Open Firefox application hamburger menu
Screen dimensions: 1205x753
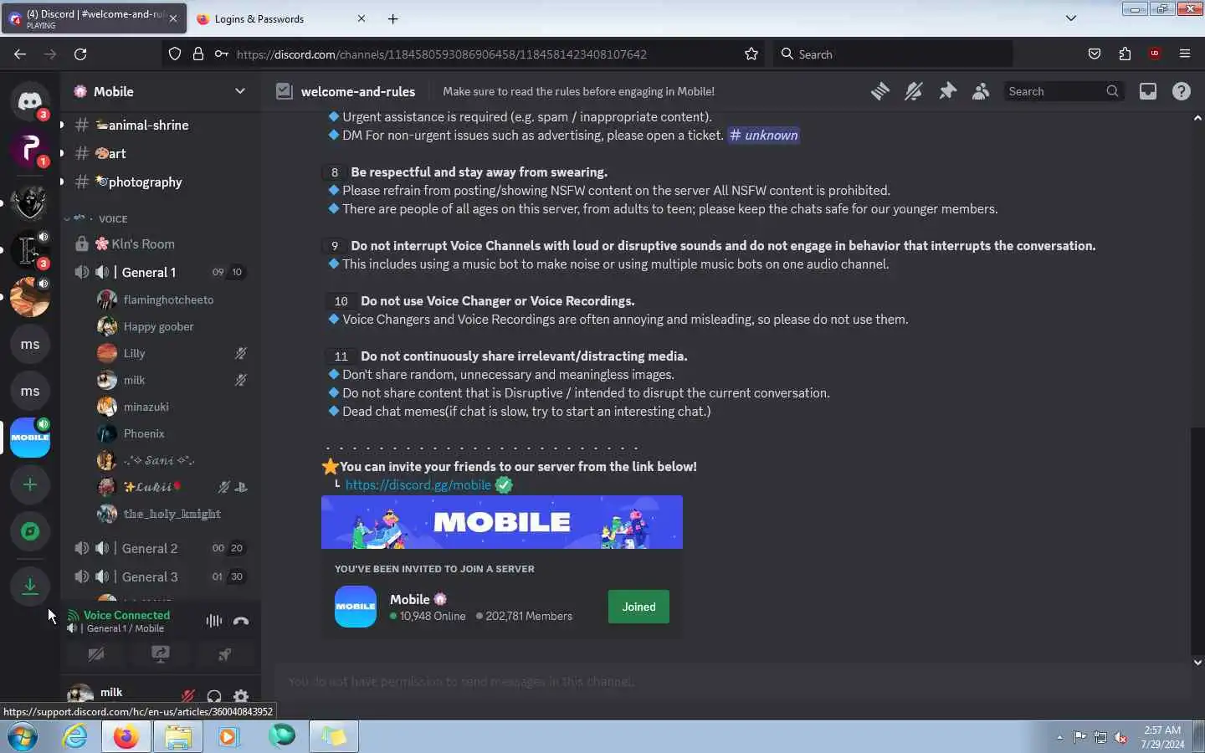tap(1185, 54)
